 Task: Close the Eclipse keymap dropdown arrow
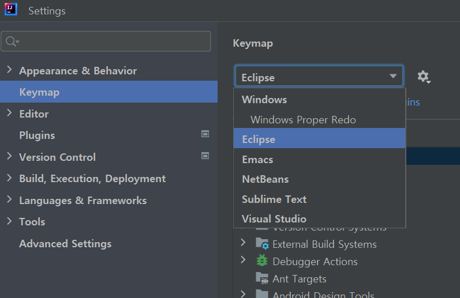point(393,76)
